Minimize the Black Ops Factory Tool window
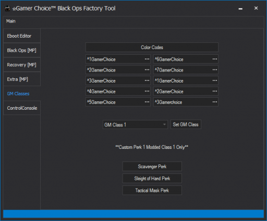 coord(240,8)
